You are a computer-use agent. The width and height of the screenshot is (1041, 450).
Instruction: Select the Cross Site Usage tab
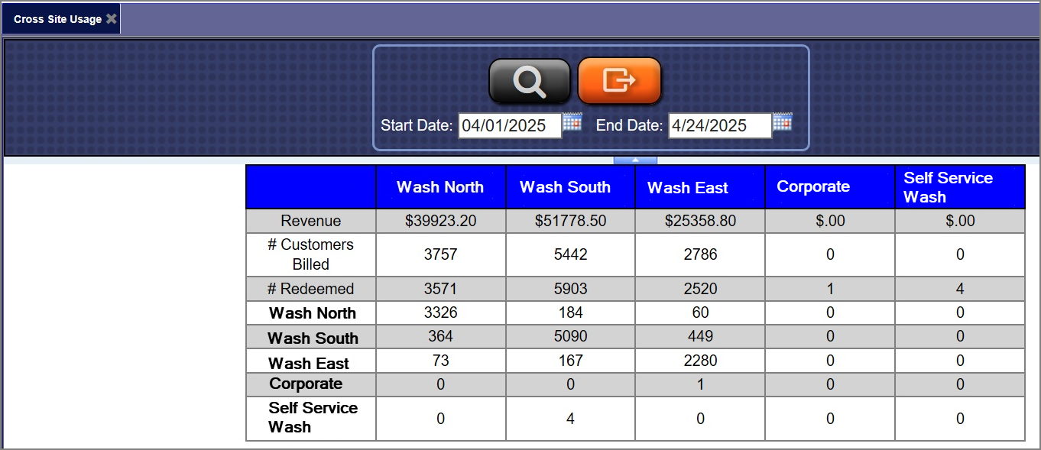point(57,19)
